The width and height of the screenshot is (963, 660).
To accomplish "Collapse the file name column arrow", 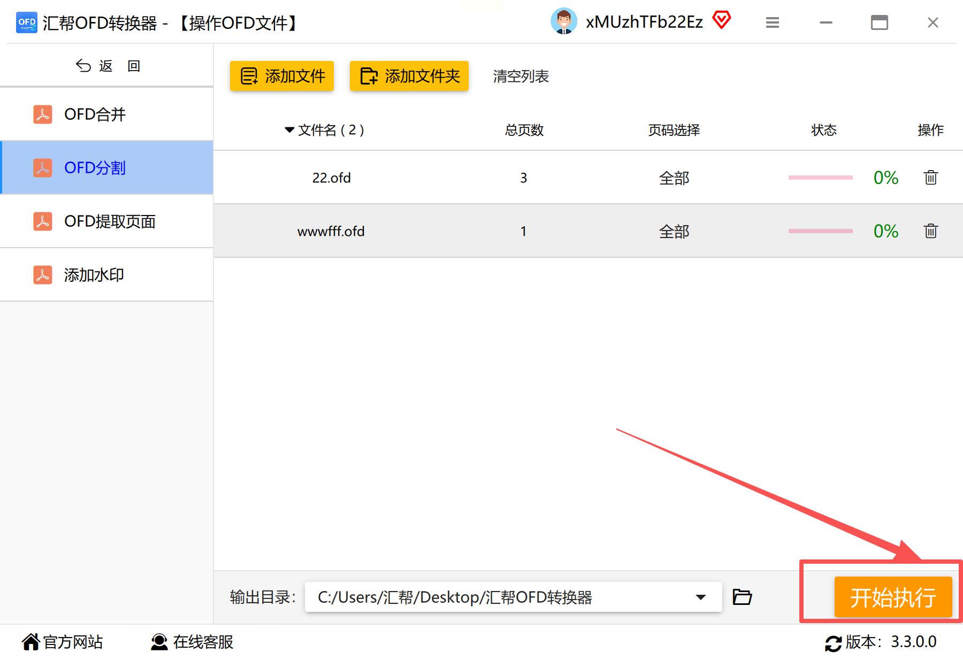I will [x=289, y=130].
